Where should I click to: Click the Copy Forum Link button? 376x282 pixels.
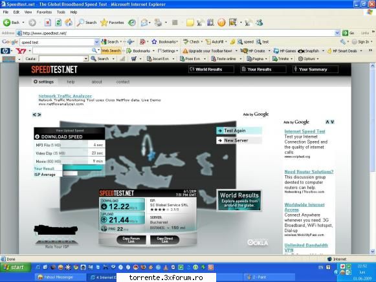point(131,239)
